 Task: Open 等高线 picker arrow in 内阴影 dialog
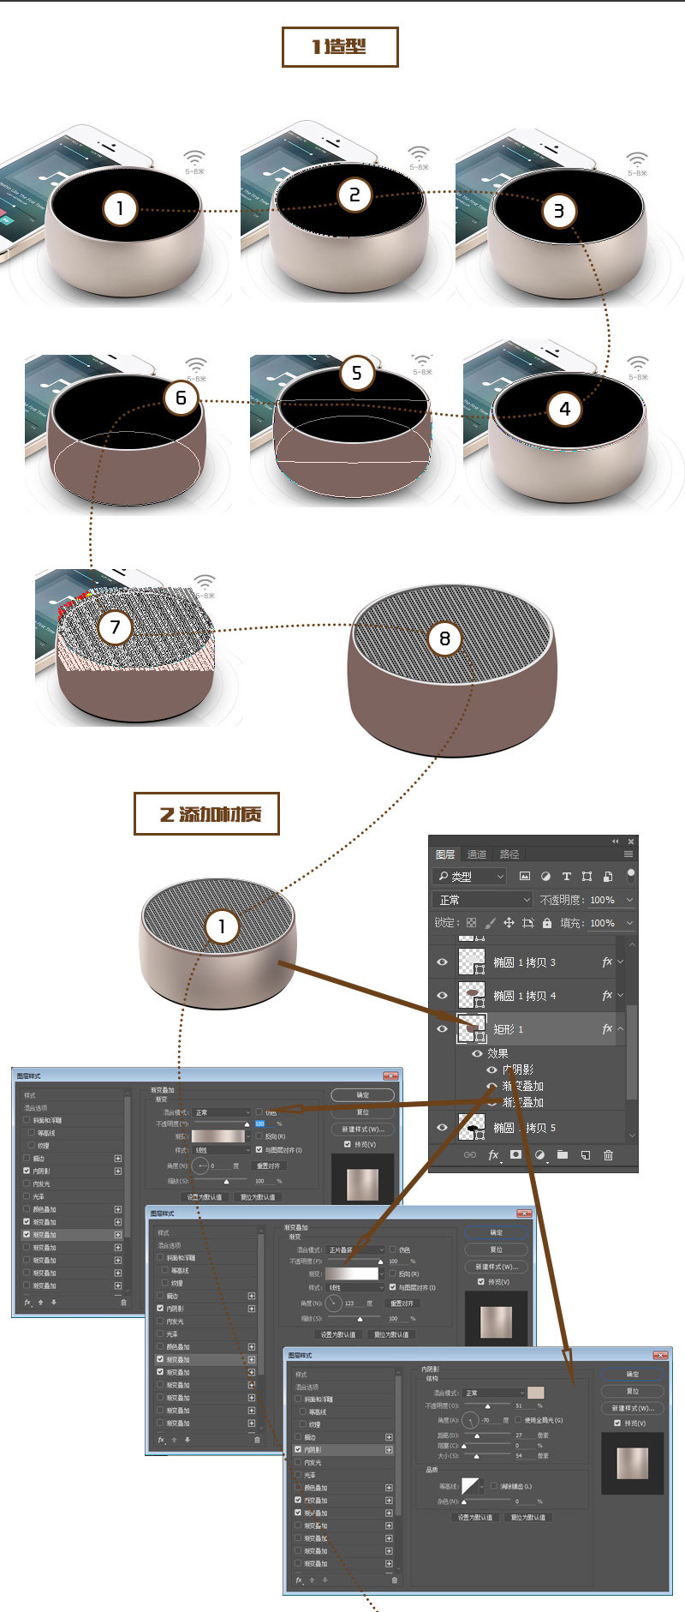(x=482, y=1487)
